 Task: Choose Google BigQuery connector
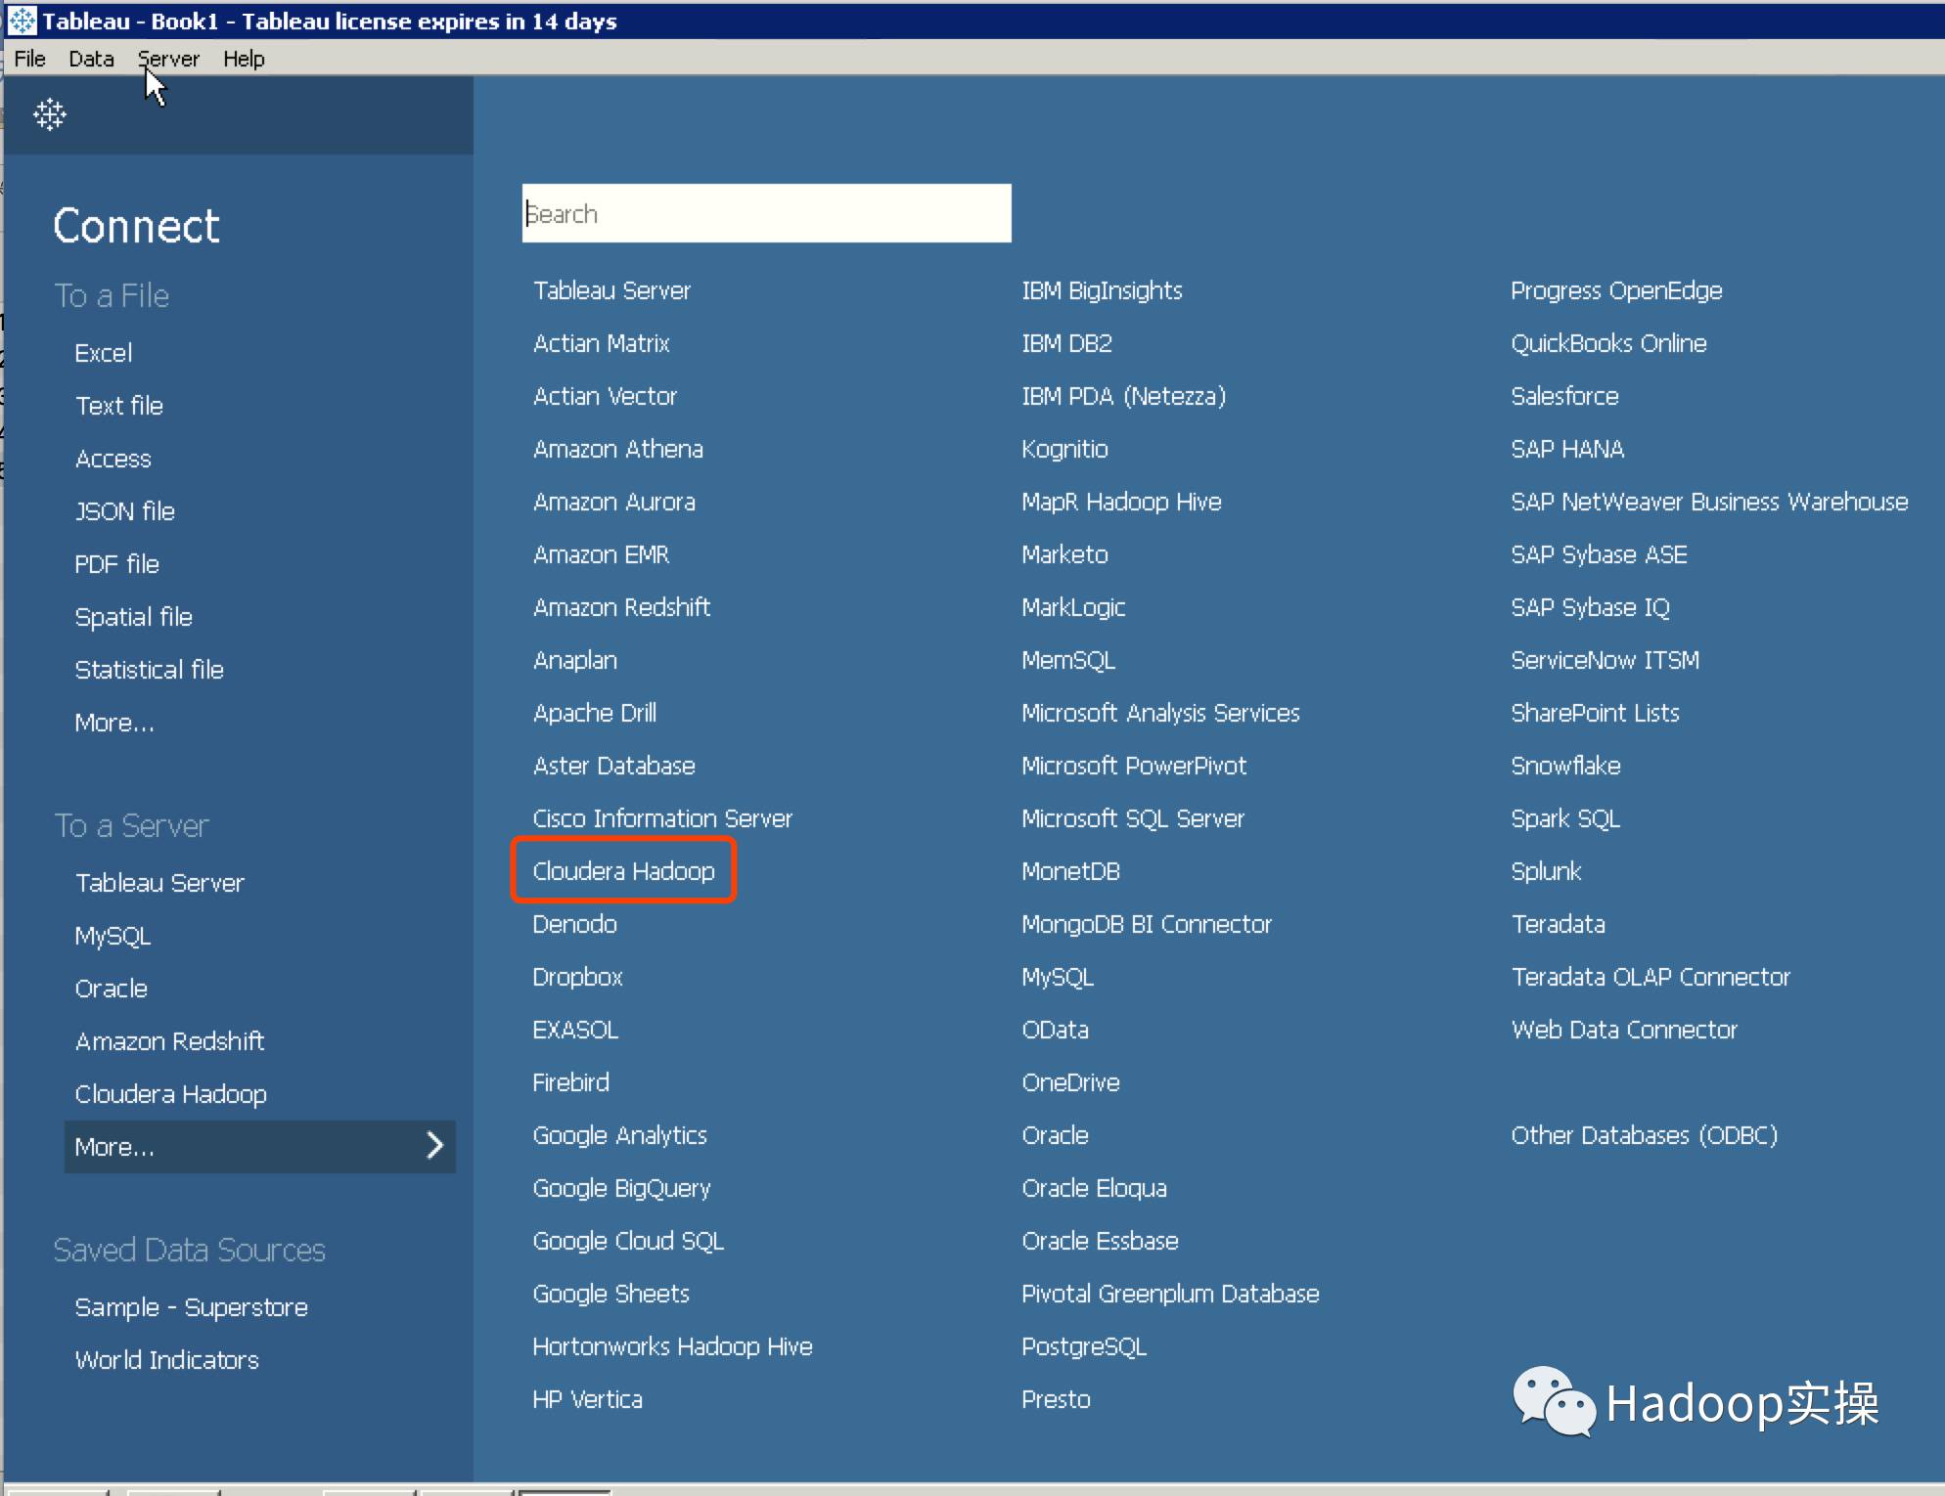click(x=622, y=1188)
